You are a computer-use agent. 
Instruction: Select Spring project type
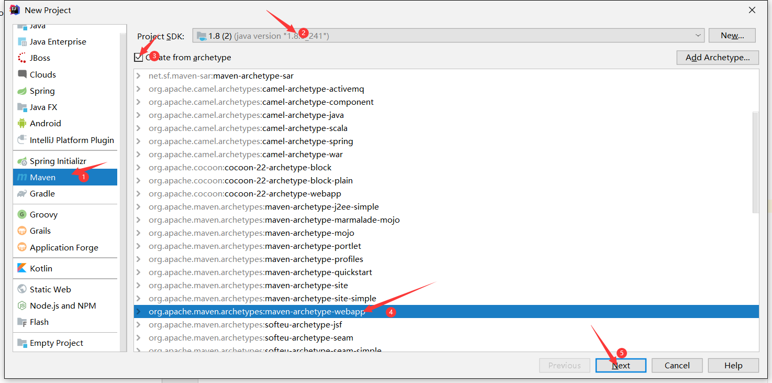pos(65,91)
